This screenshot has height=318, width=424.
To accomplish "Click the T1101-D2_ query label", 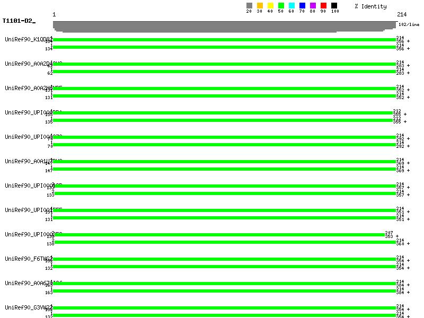I will tap(19, 21).
